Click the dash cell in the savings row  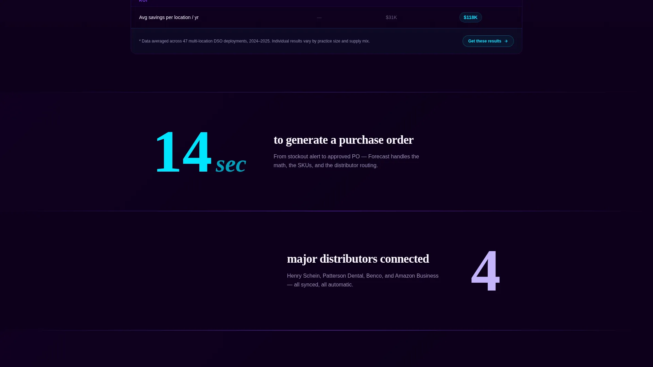click(x=319, y=17)
